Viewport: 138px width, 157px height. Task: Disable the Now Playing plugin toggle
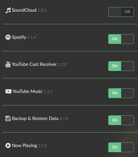click(121, 147)
